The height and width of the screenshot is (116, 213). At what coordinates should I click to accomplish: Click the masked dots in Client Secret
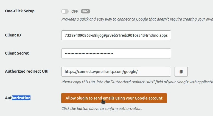pyautogui.click(x=89, y=53)
